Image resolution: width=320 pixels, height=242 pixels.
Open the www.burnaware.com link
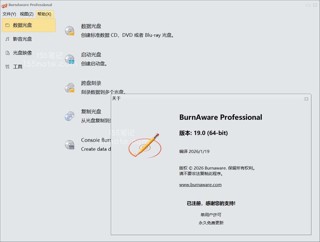pos(200,185)
